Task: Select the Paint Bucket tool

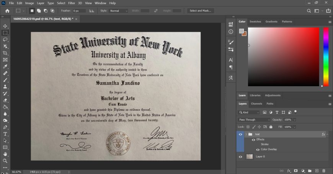Action: pos(5,107)
